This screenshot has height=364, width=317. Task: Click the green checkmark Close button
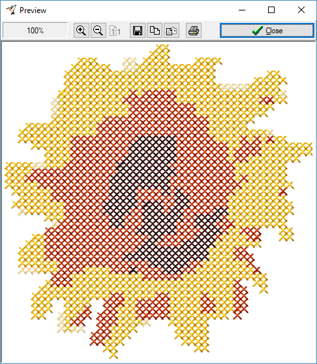point(267,31)
